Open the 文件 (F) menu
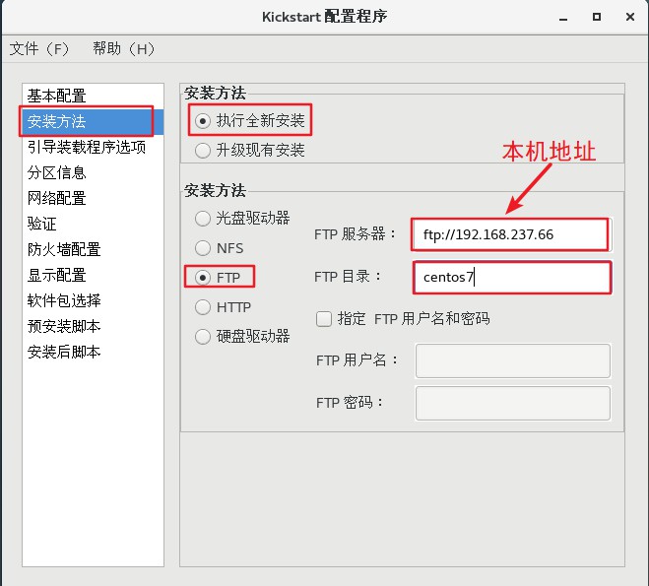 [x=39, y=49]
